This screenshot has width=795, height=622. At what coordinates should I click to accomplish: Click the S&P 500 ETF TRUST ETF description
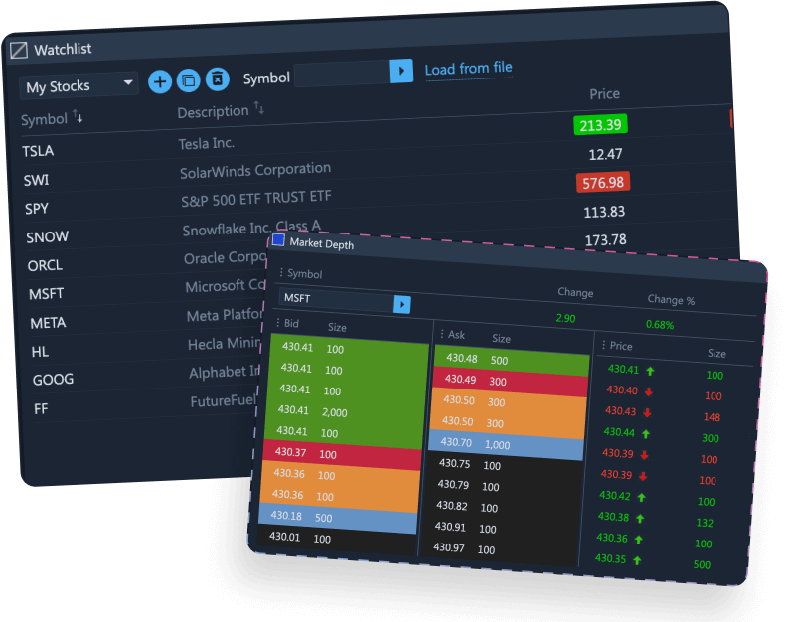tap(256, 199)
